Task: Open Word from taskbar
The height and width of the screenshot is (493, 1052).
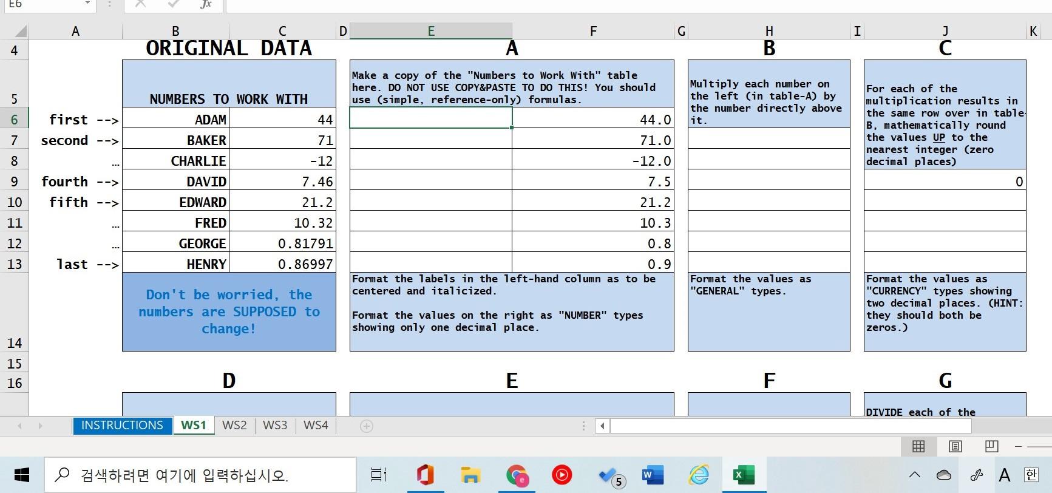Action: [x=653, y=475]
